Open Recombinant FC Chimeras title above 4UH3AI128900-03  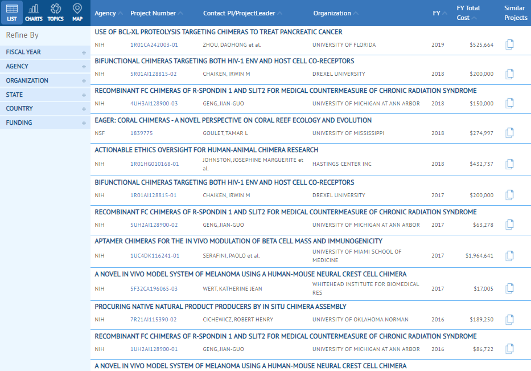[286, 91]
